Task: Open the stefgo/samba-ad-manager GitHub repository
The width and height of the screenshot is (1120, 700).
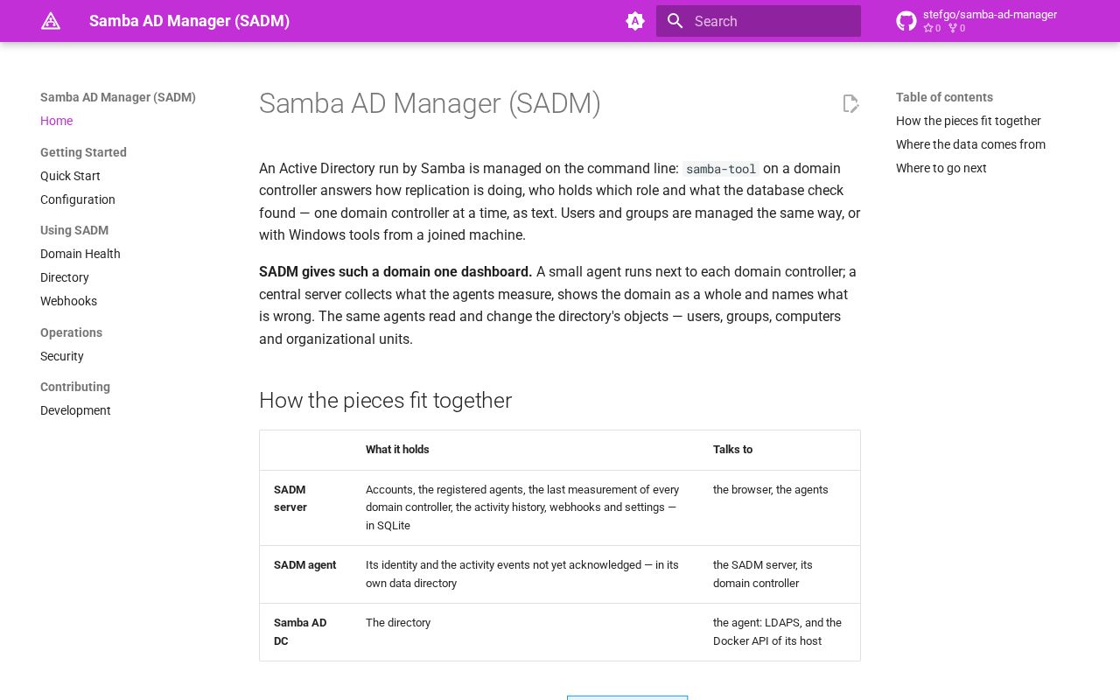Action: (x=976, y=21)
